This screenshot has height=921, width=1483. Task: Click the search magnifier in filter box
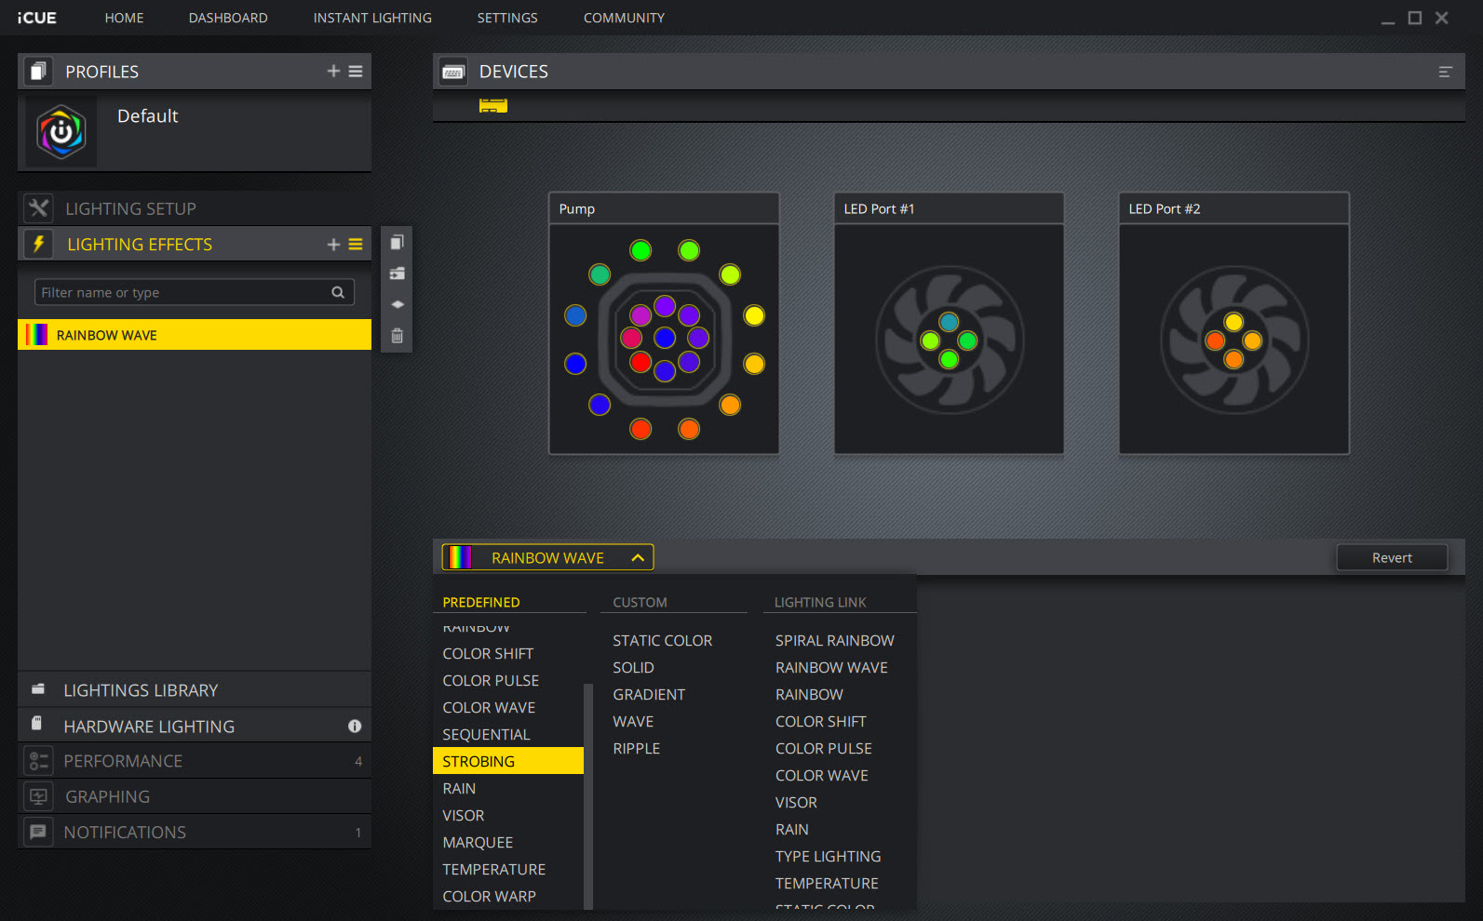(338, 292)
